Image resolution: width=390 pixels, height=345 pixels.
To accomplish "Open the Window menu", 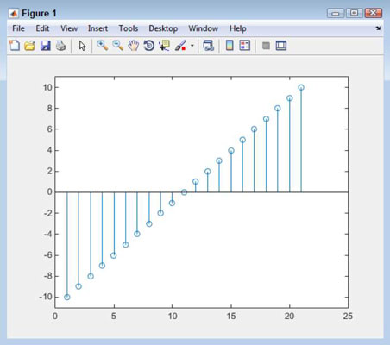I will (204, 28).
